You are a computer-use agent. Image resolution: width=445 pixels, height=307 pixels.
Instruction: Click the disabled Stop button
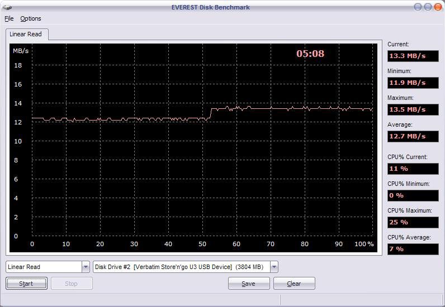pos(72,284)
